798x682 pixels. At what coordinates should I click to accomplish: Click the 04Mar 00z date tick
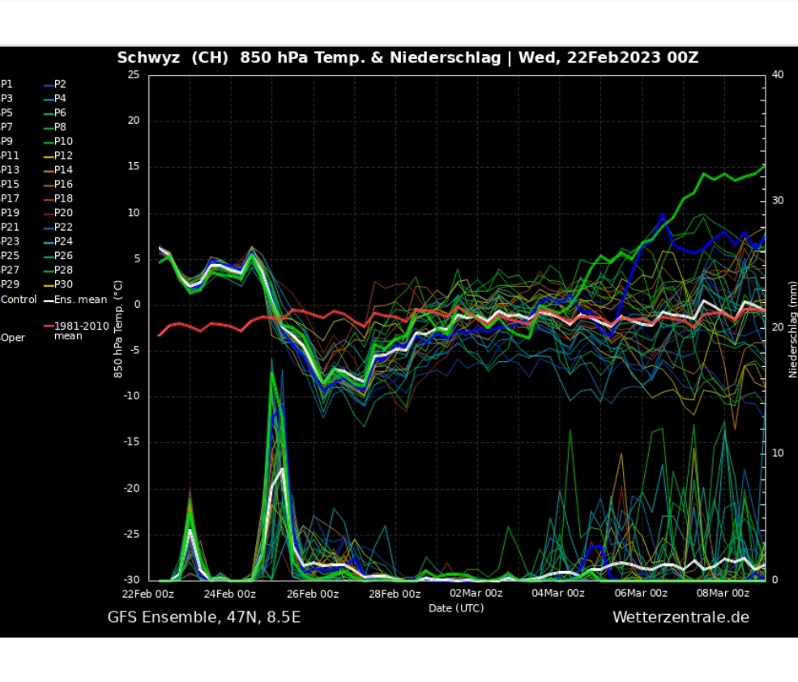(x=557, y=593)
